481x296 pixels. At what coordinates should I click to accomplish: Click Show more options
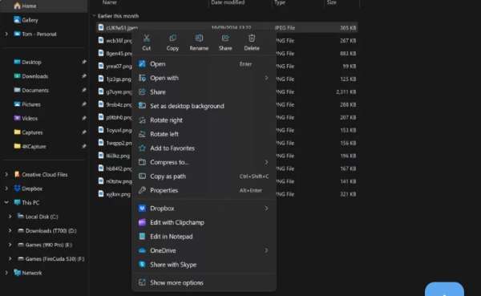pyautogui.click(x=204, y=282)
